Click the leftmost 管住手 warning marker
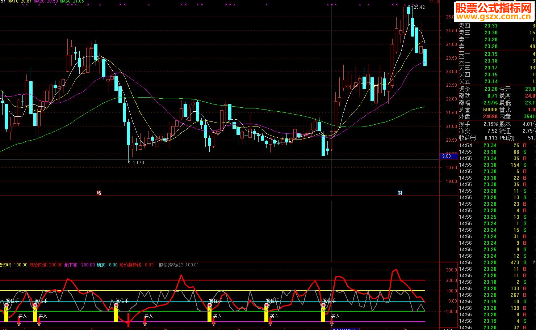 [x=12, y=301]
